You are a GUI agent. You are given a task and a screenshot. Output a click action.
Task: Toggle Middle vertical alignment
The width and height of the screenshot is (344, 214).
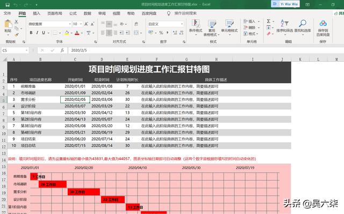point(109,24)
